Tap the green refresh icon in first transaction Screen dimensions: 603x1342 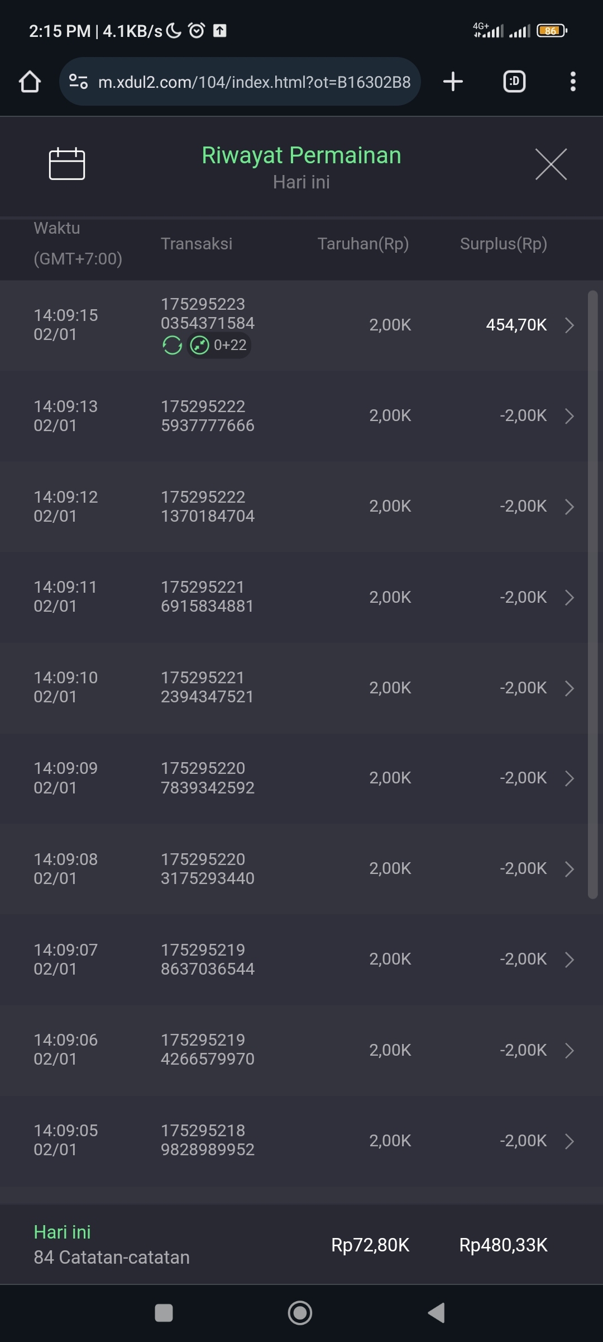tap(172, 346)
